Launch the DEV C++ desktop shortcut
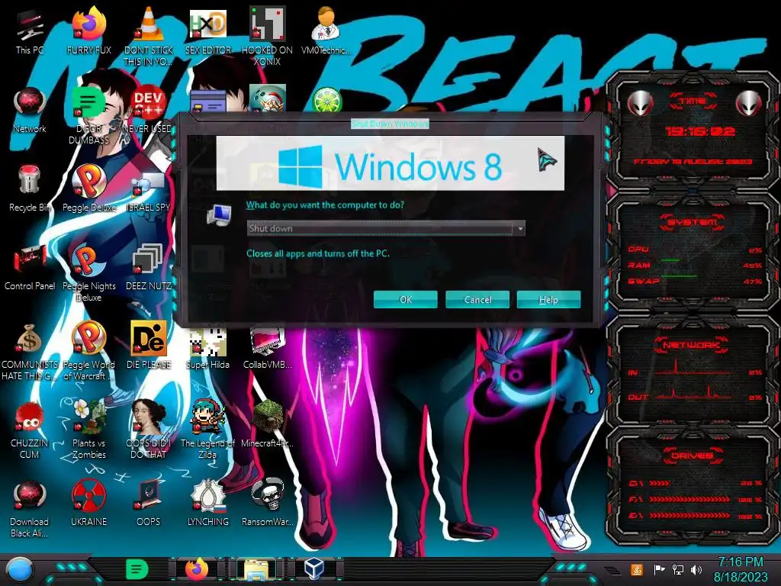 tap(149, 110)
